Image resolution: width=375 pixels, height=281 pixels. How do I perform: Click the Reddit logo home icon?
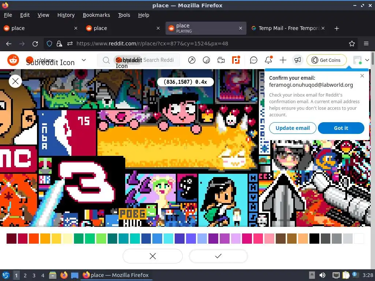pyautogui.click(x=13, y=60)
